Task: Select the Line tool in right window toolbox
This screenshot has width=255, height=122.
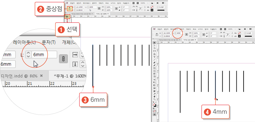Action: [x=155, y=60]
